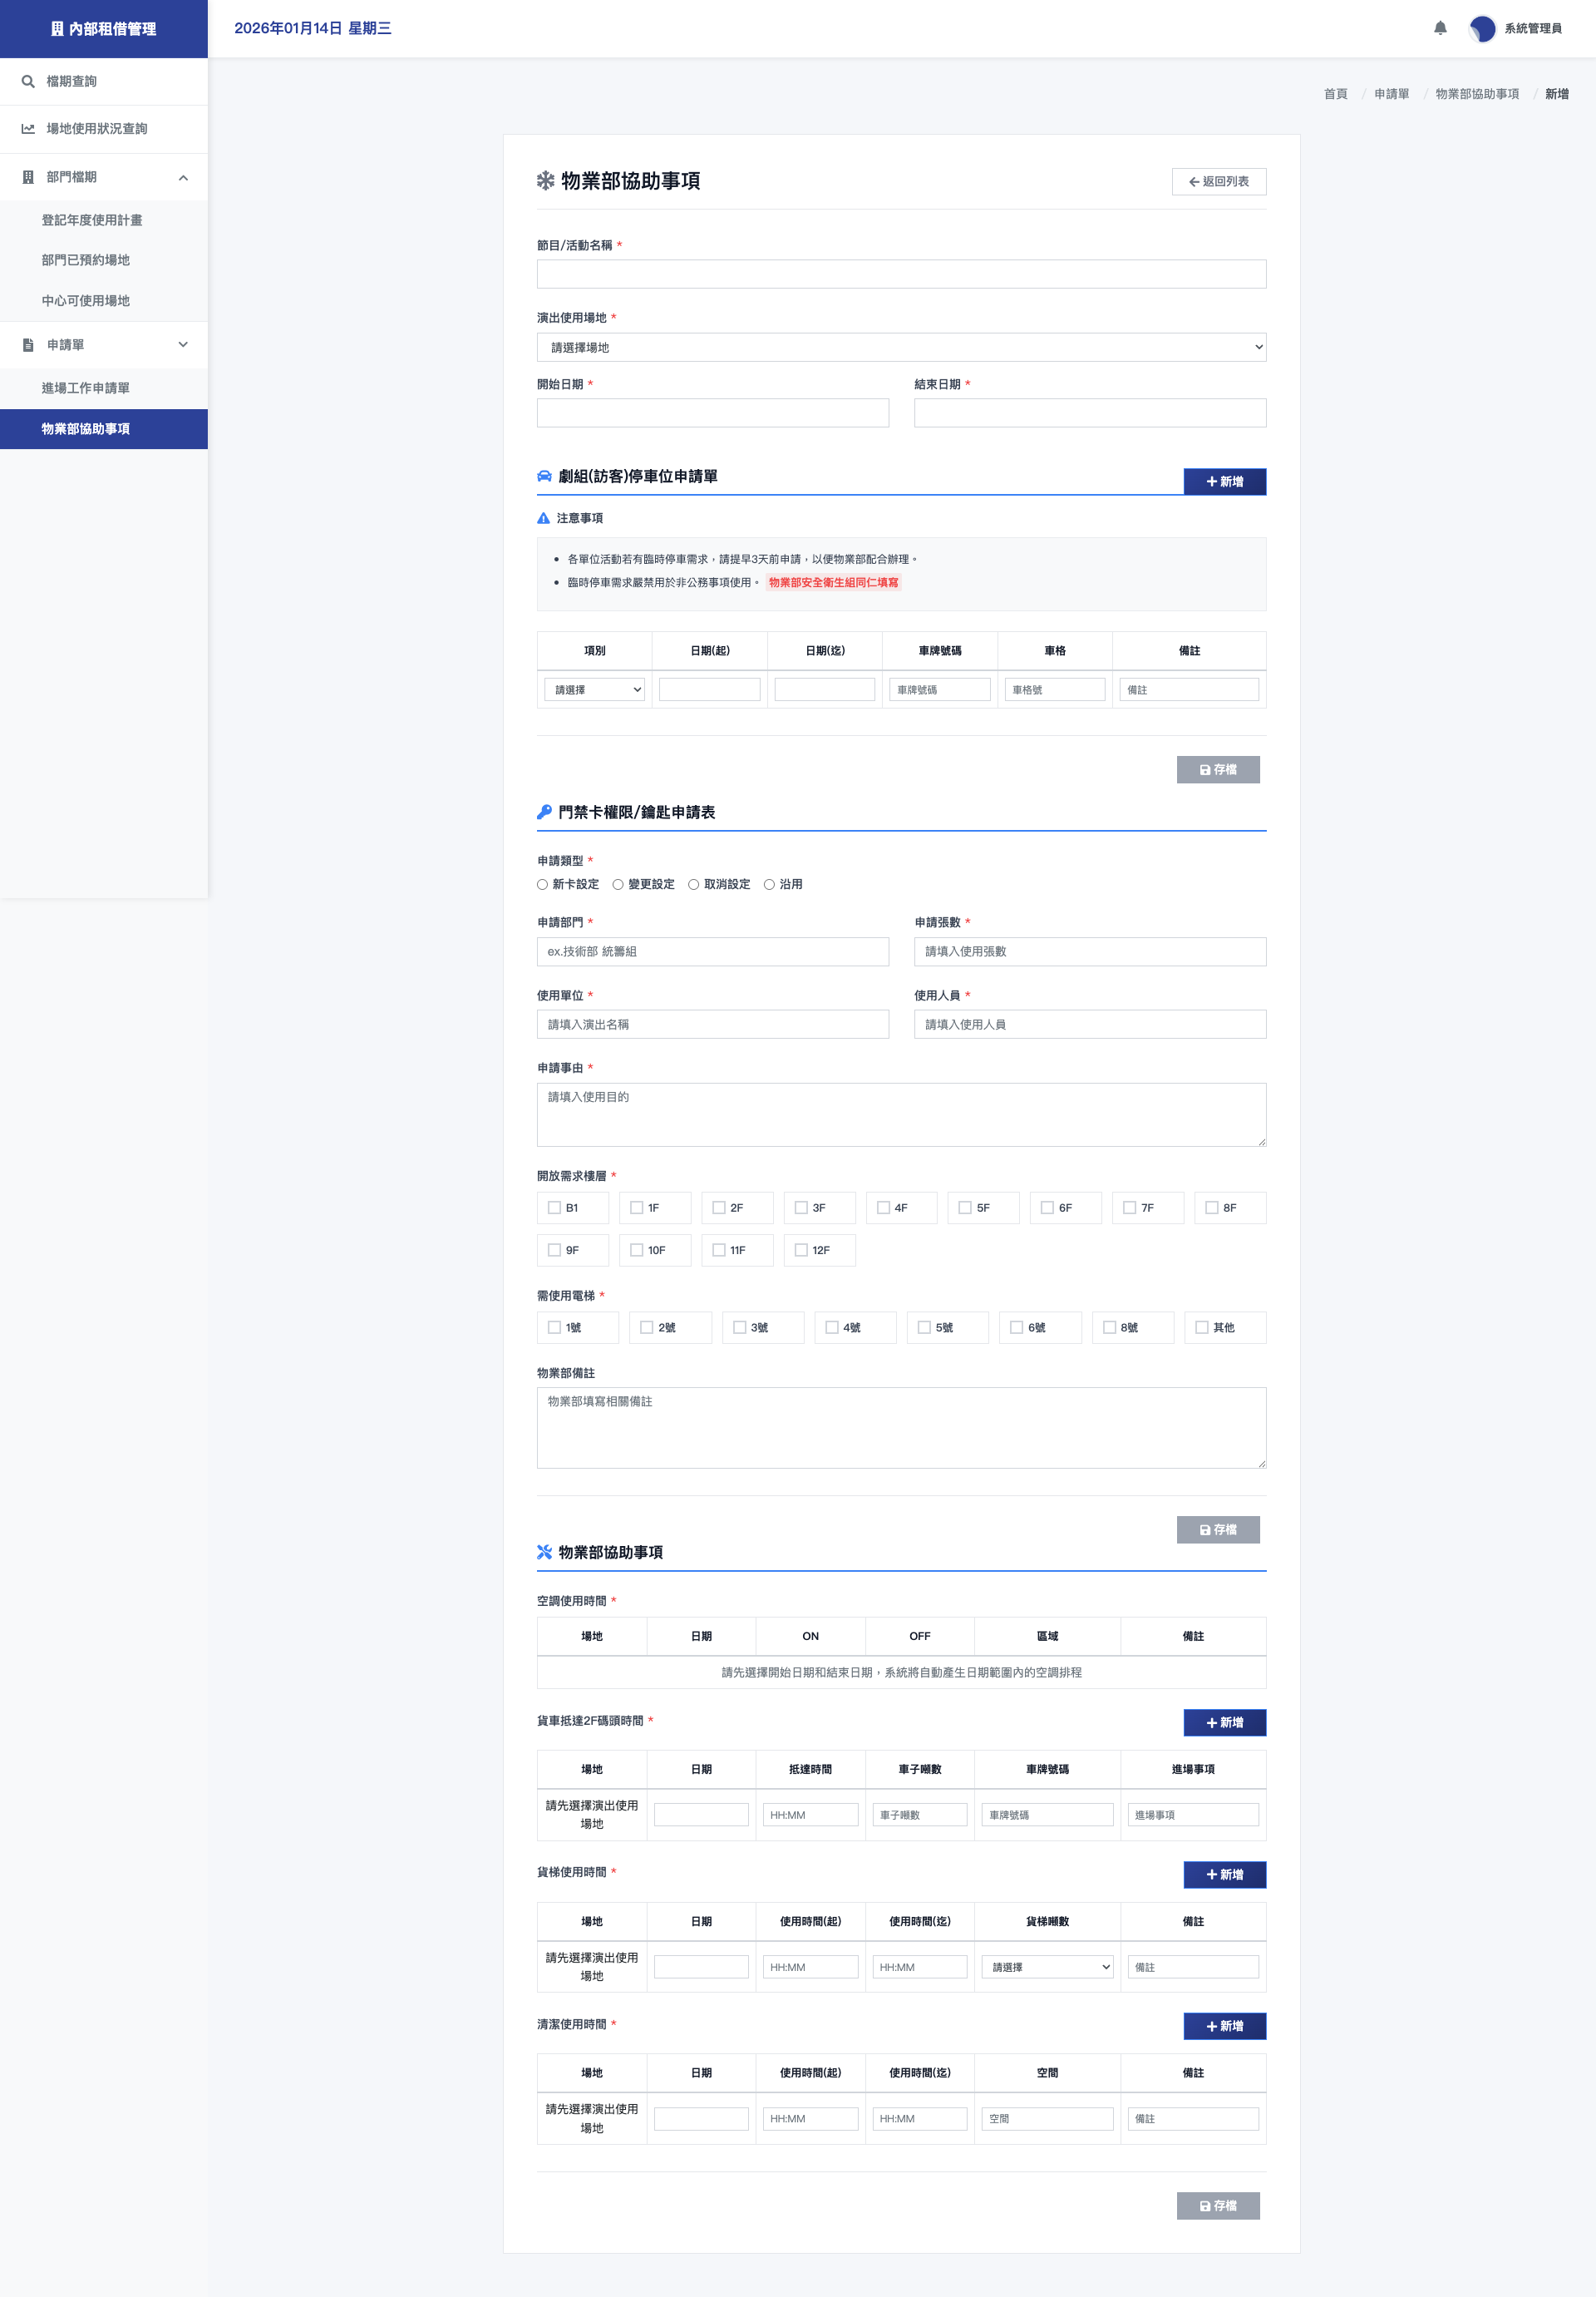The height and width of the screenshot is (2297, 1596).
Task: Open 進場工作申請單 in the sidebar
Action: 86,388
